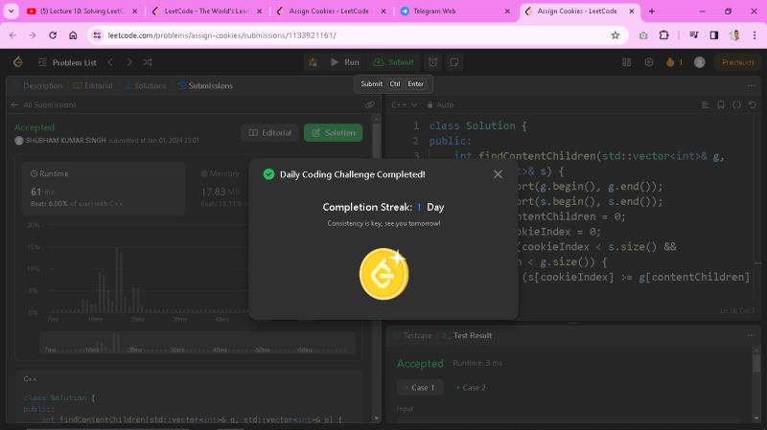This screenshot has height=430, width=767.
Task: Go to the next problem arrow
Action: [129, 62]
